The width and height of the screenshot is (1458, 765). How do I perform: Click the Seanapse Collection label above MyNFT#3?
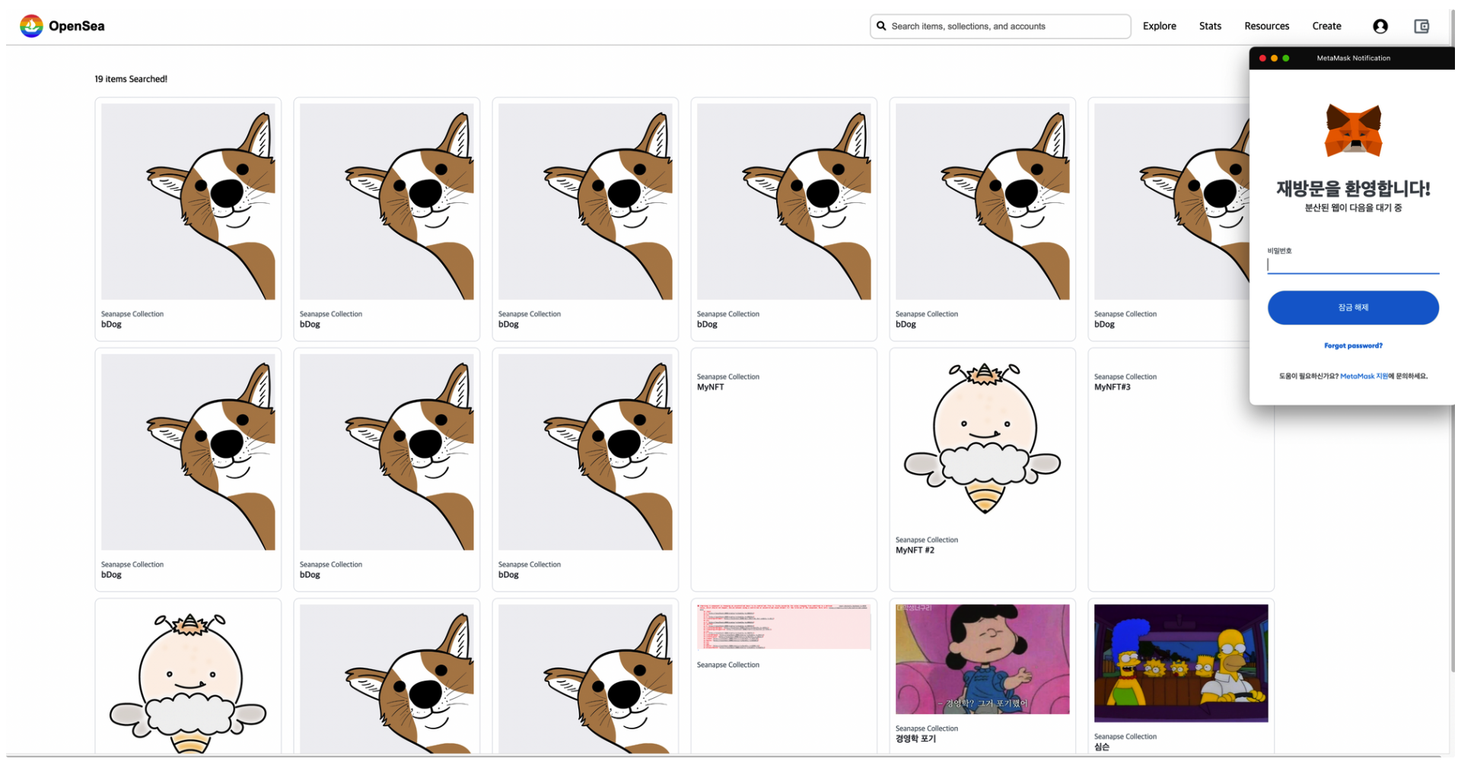1125,377
